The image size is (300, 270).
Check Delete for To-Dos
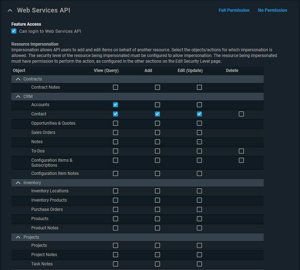[x=241, y=151]
